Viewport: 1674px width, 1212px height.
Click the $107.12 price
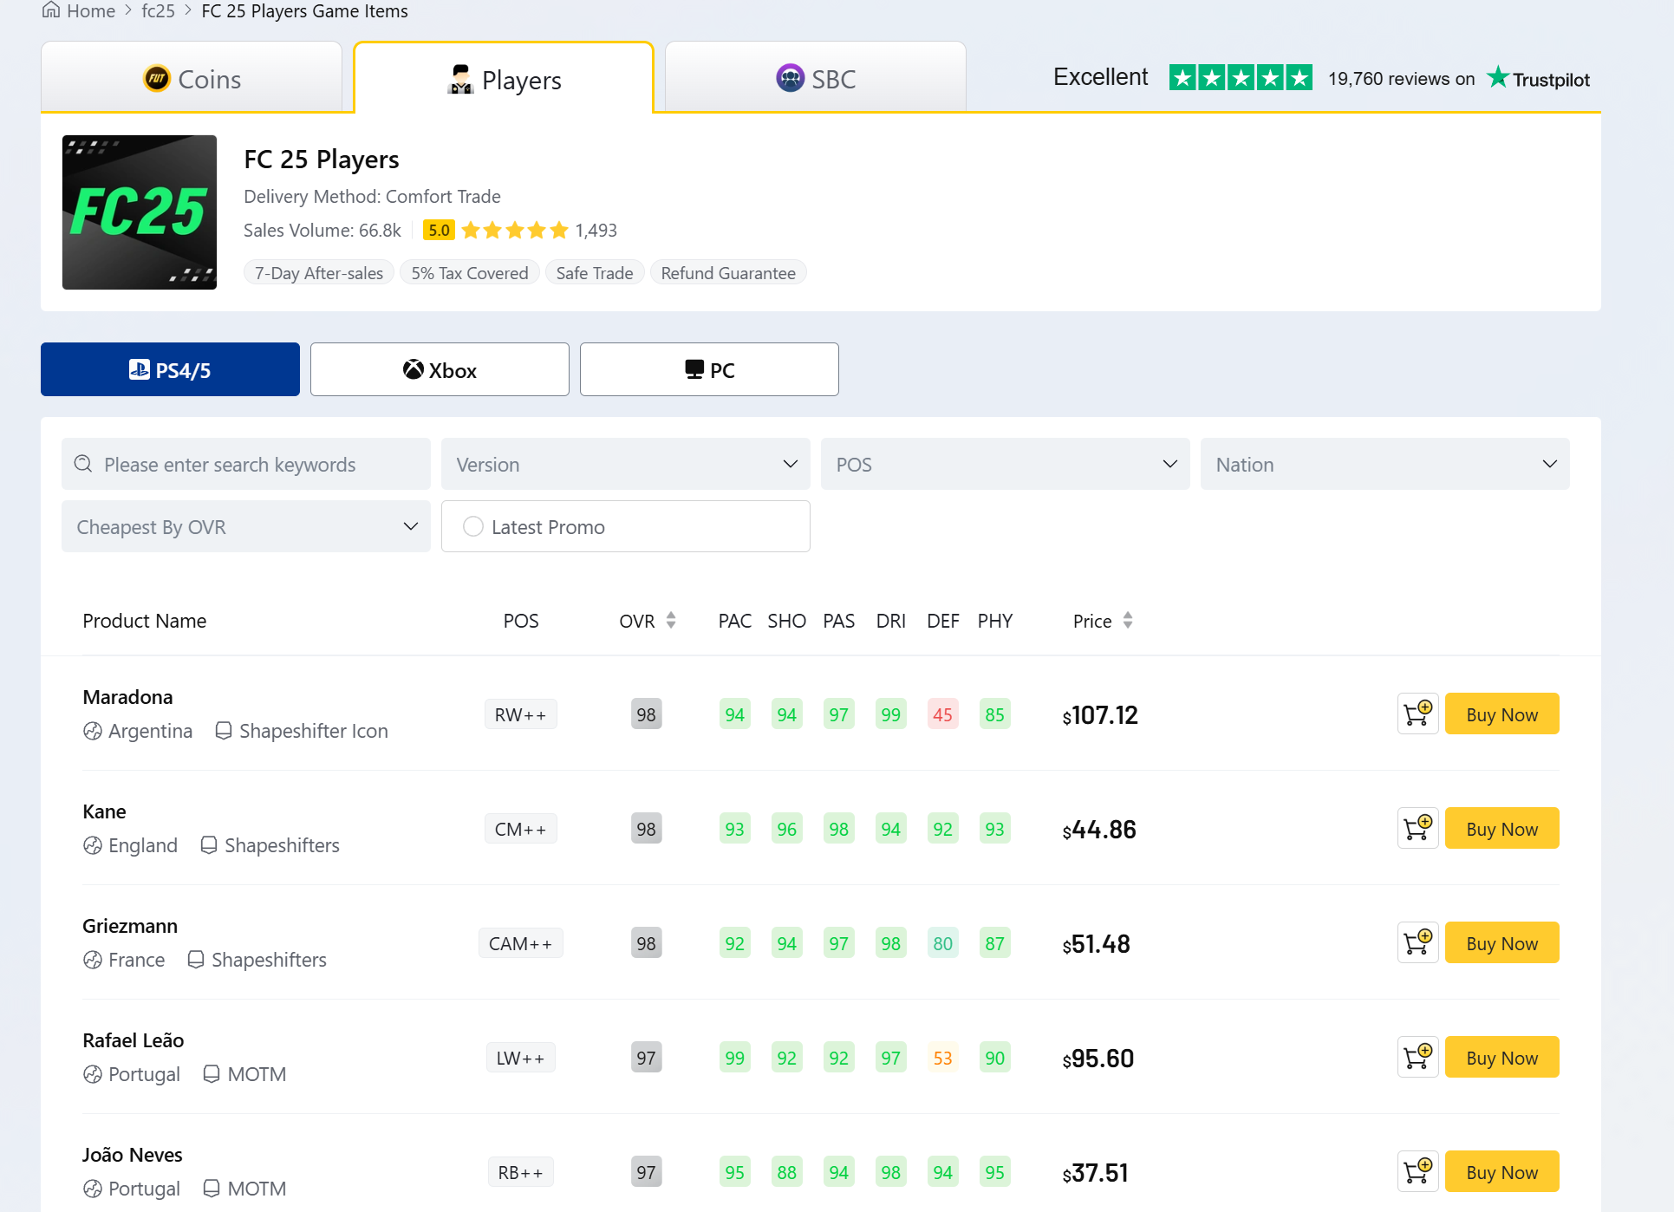(1100, 715)
